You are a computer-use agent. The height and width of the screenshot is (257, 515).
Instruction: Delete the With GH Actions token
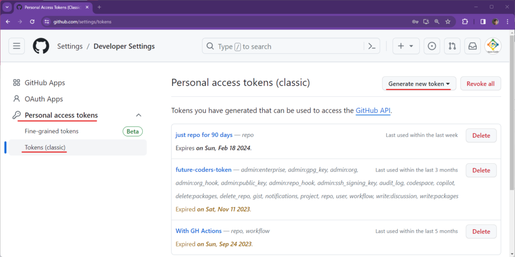(x=481, y=231)
